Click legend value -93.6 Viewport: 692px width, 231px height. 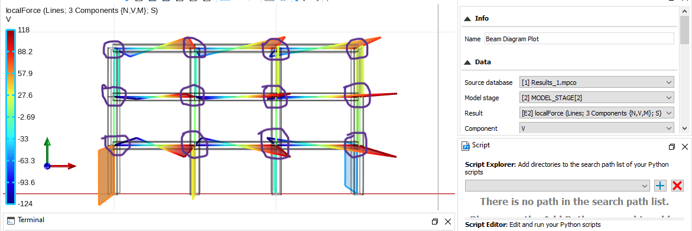(26, 182)
